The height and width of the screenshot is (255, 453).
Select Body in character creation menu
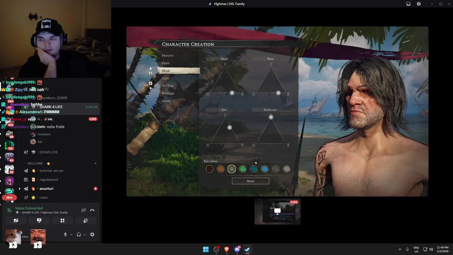coord(166,63)
